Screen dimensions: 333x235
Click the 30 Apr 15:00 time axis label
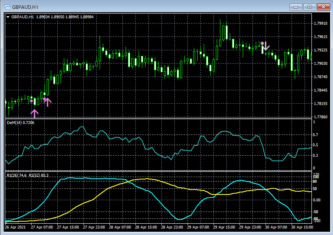(x=301, y=228)
